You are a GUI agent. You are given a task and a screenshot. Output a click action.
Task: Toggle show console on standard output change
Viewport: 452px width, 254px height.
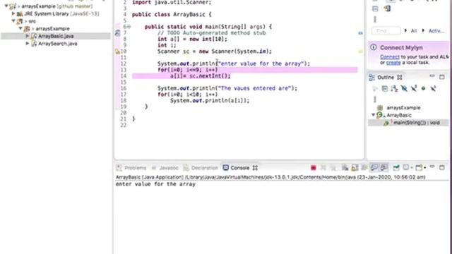click(x=374, y=168)
